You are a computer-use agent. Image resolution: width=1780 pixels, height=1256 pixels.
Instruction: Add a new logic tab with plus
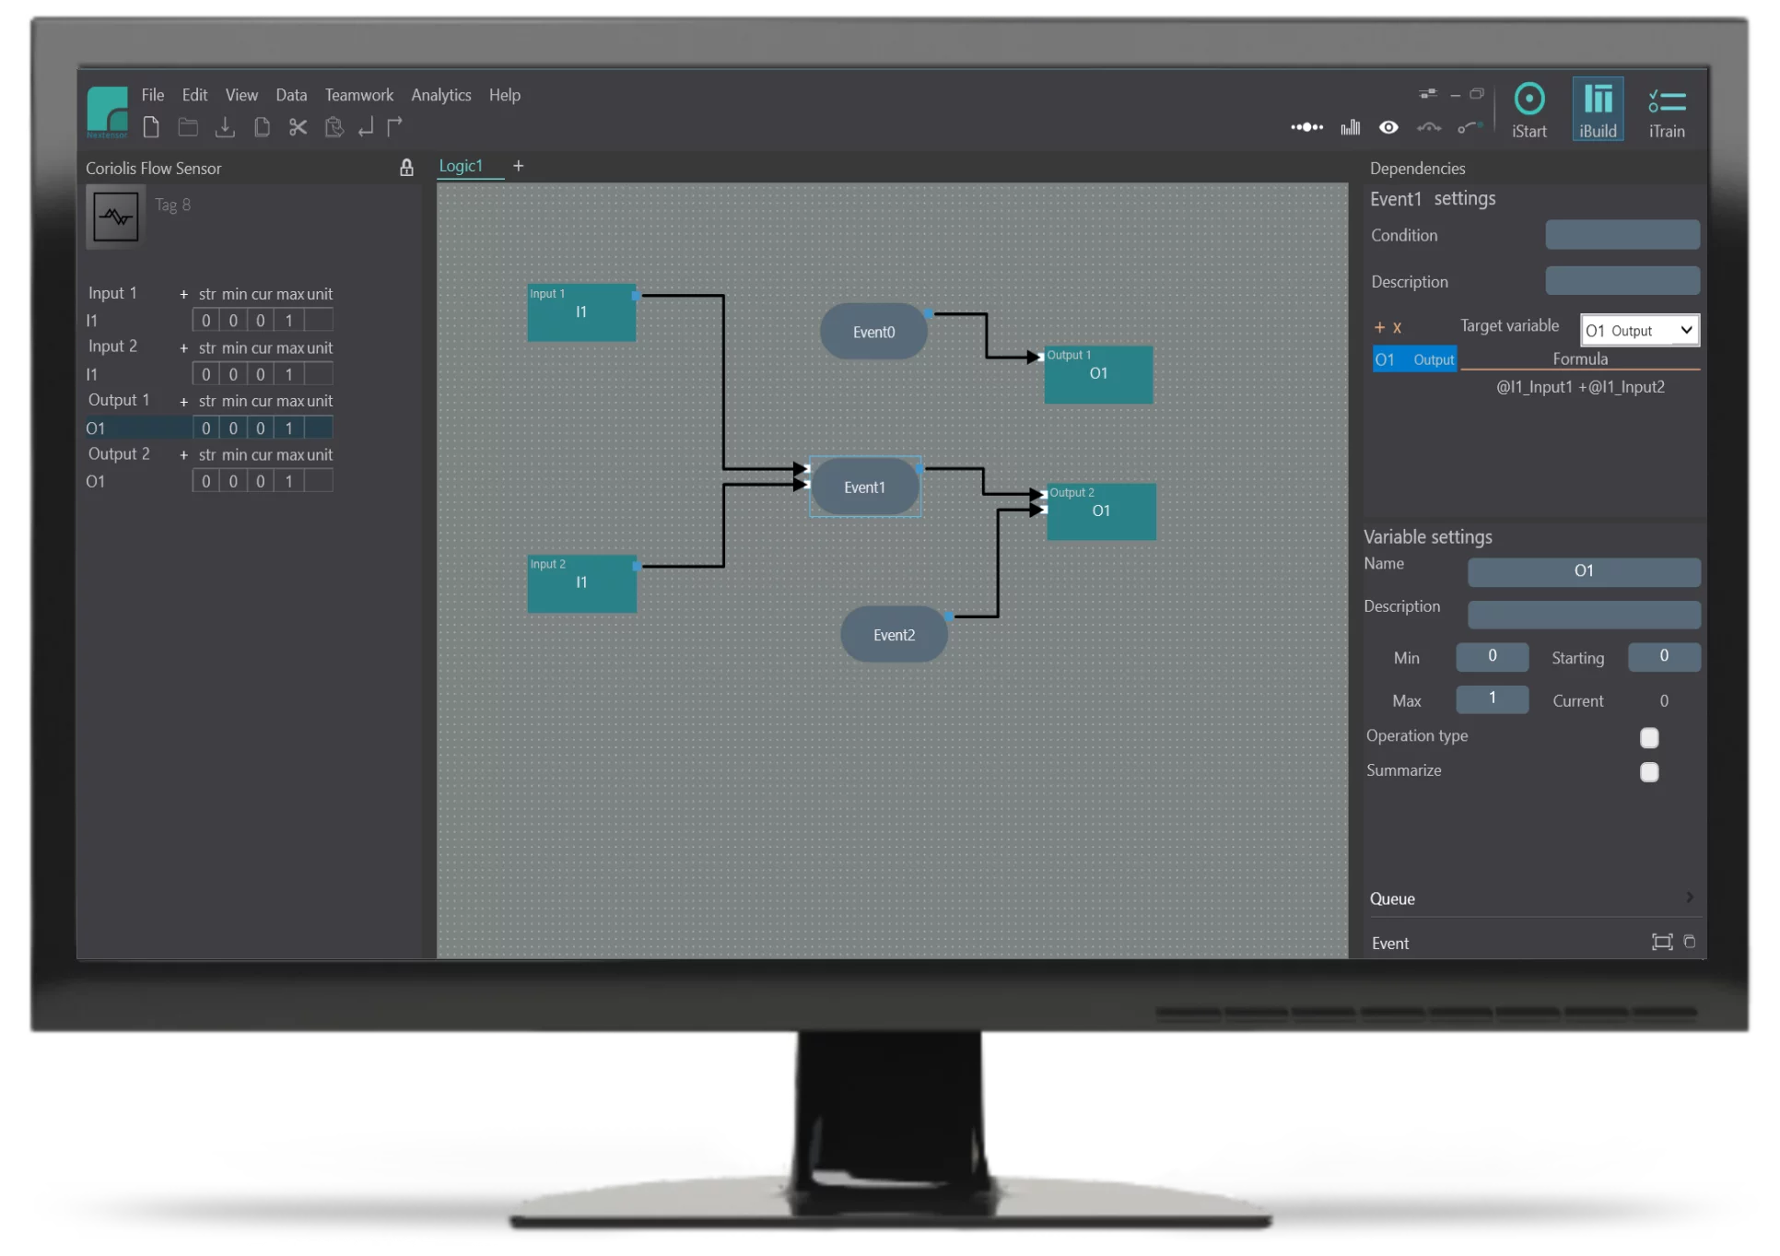pos(519,166)
